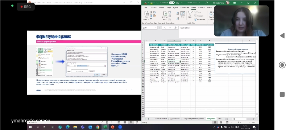Open the Name Box dropdown arrow
Image resolution: width=290 pixels, height=130 pixels.
pos(156,27)
